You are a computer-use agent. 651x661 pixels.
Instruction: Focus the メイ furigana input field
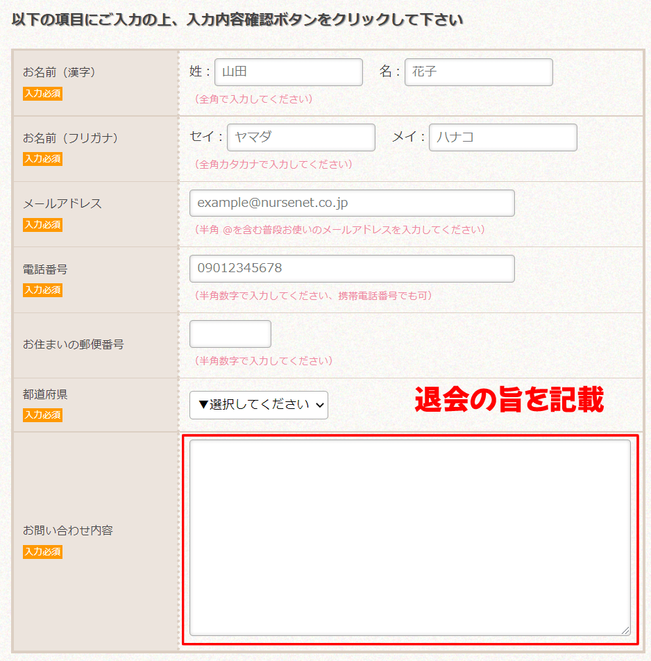(x=502, y=137)
